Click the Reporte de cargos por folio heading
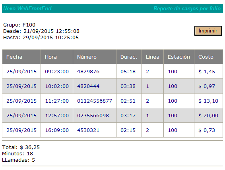This screenshot has height=170, width=225. [187, 8]
